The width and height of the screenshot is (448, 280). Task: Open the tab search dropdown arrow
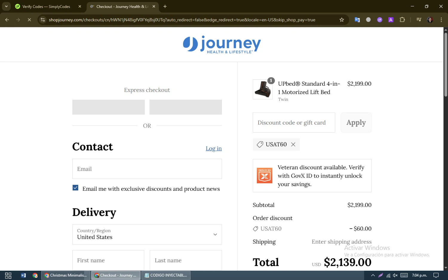coord(6,7)
